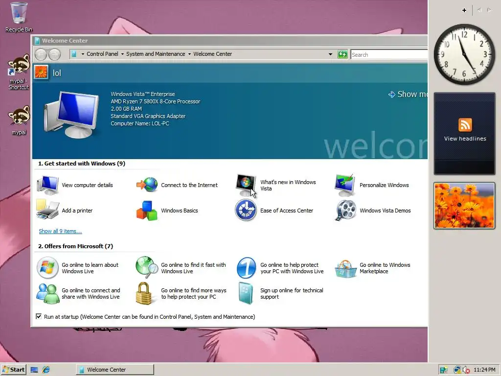The height and width of the screenshot is (376, 501).
Task: Open View computer details icon
Action: pyautogui.click(x=47, y=185)
